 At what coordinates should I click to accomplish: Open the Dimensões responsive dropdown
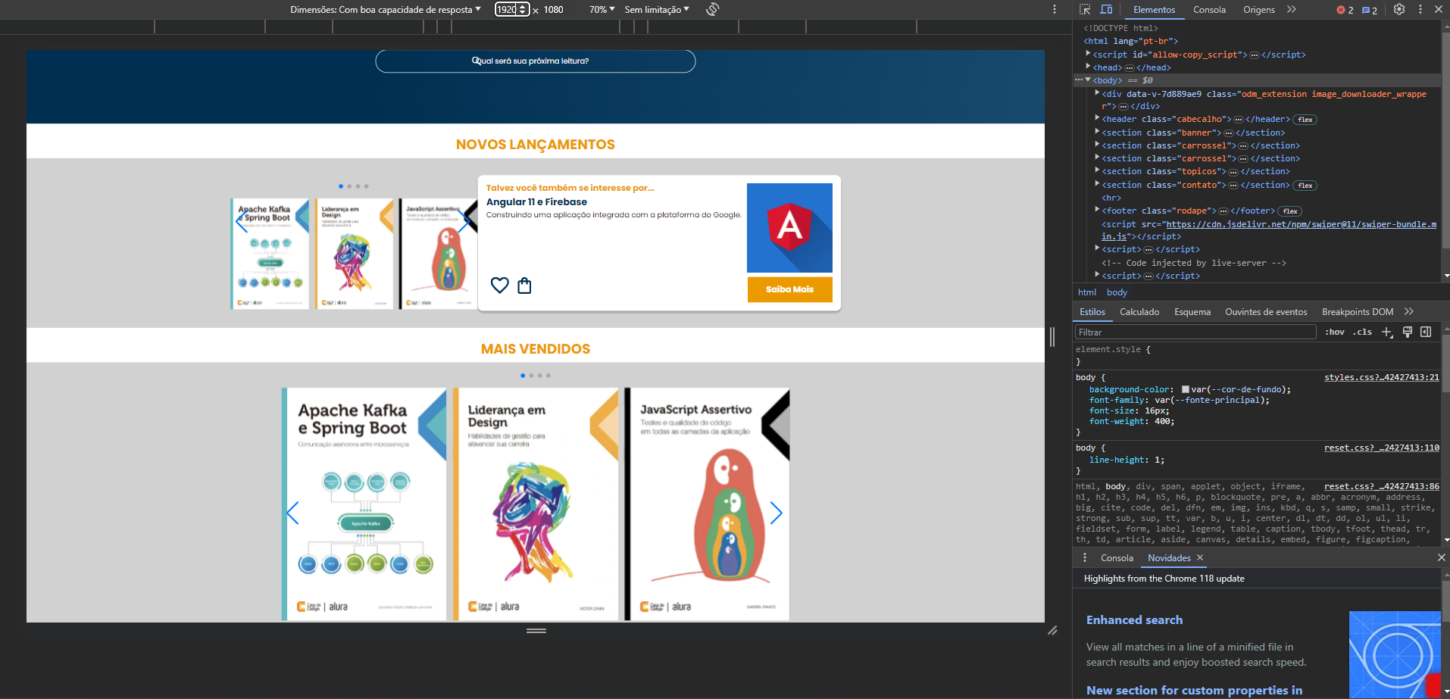pyautogui.click(x=386, y=10)
